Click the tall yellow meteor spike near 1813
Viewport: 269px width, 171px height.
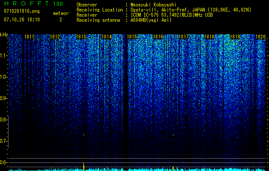tap(83, 167)
